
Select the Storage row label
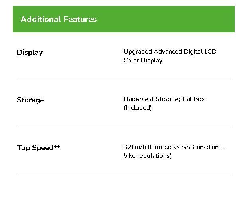pyautogui.click(x=30, y=100)
